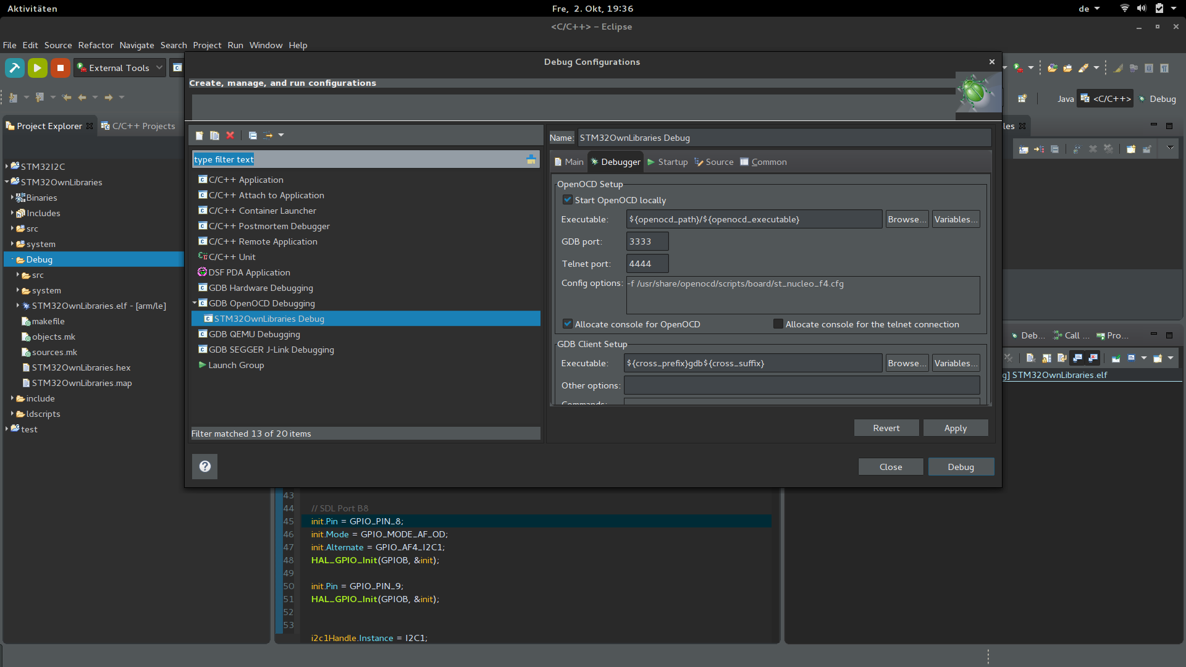This screenshot has height=667, width=1186.
Task: Switch to the Startup tab
Action: [x=667, y=162]
